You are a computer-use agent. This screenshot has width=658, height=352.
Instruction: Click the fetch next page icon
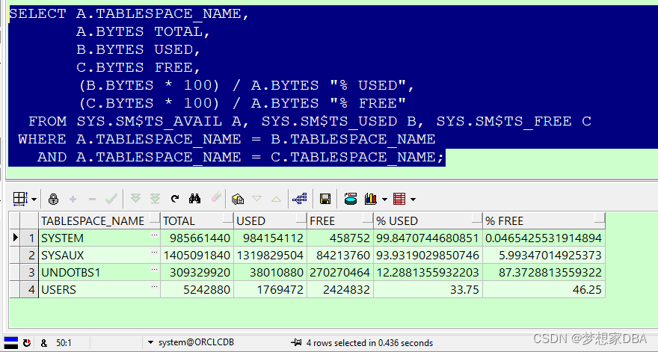(135, 199)
